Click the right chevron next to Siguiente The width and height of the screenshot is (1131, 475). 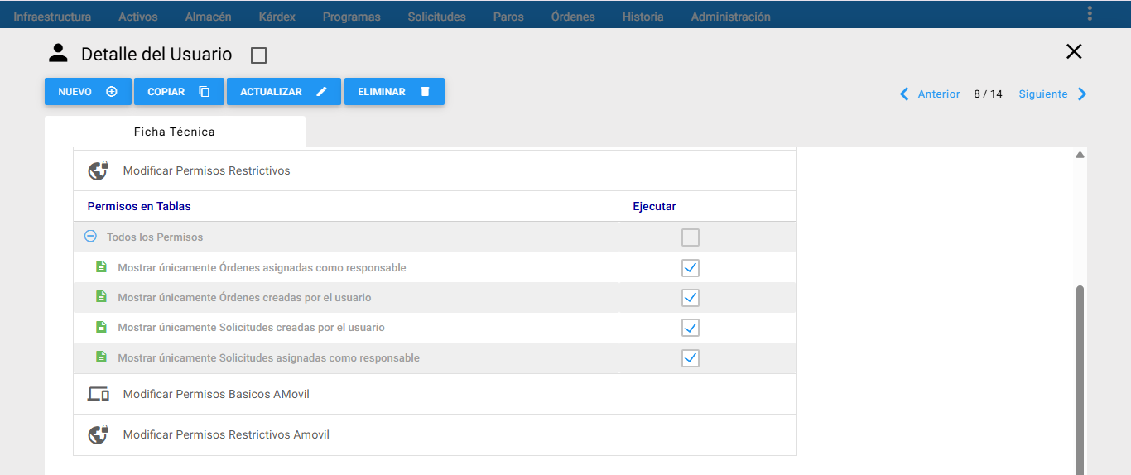tap(1082, 94)
